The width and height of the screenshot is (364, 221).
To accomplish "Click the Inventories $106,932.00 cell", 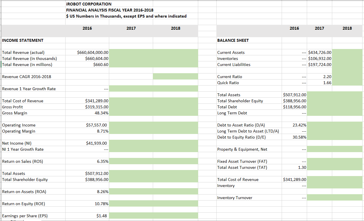I will point(320,58).
